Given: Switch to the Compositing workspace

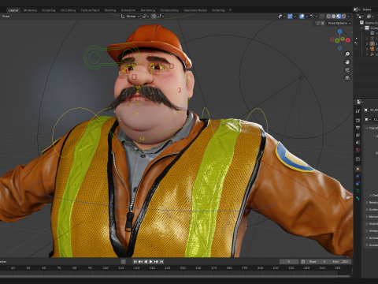Looking at the screenshot, I should coord(169,10).
